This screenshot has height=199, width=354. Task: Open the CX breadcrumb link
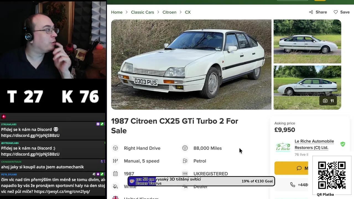coord(188,12)
